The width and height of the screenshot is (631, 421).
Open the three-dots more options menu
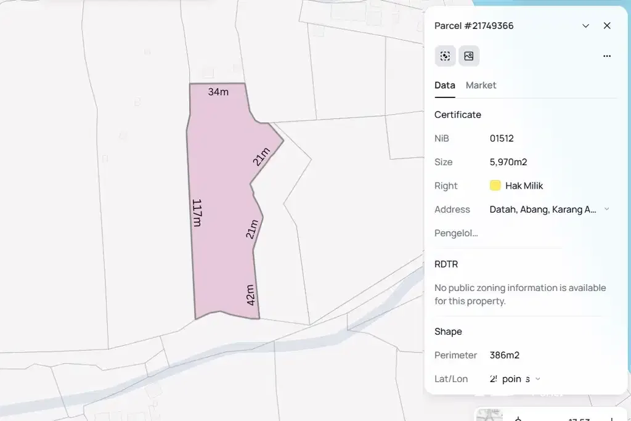[607, 56]
